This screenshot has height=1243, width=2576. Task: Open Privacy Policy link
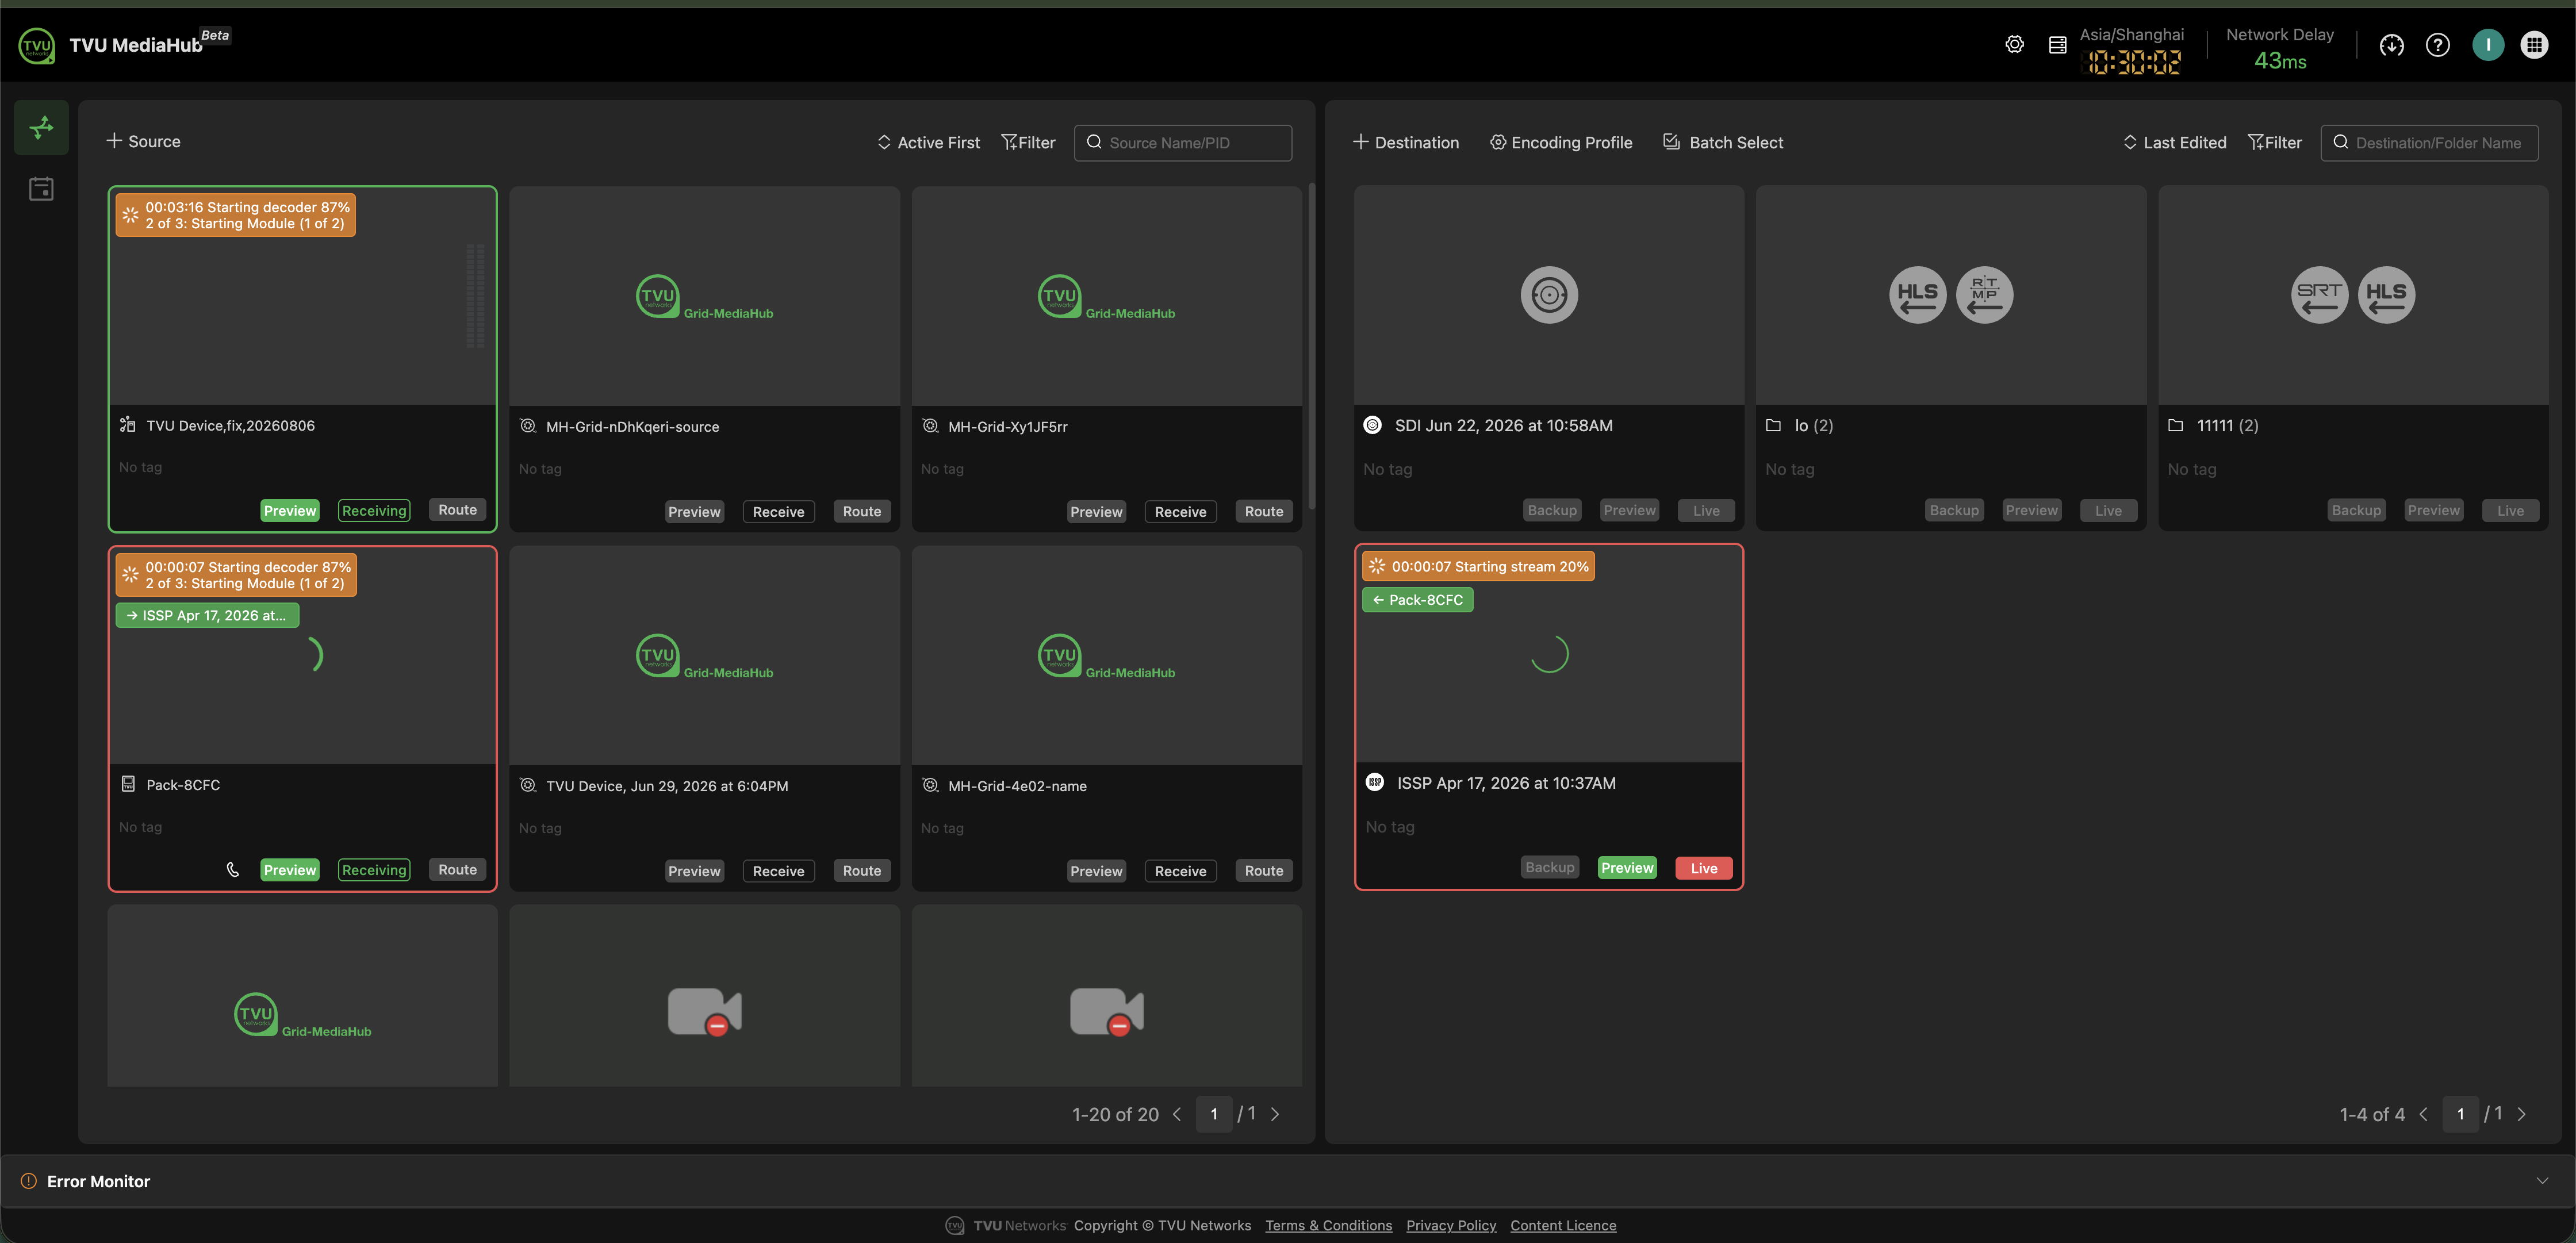[1451, 1225]
